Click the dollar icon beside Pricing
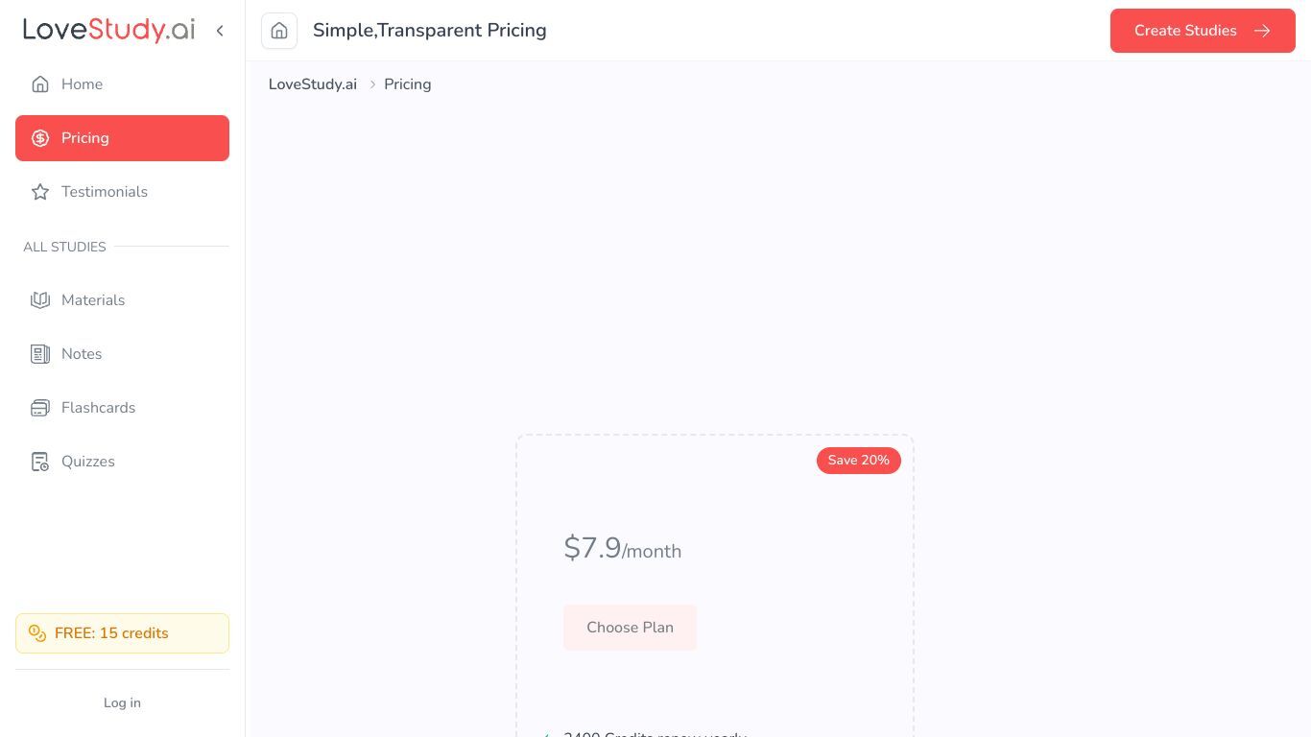The image size is (1311, 737). click(x=40, y=138)
